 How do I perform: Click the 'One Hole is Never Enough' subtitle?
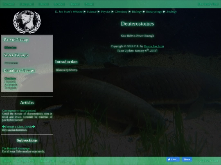138,35
